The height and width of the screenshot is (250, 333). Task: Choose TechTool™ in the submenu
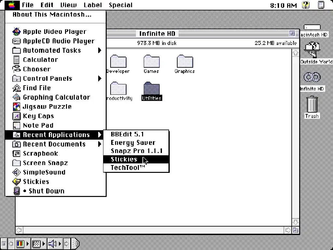click(136, 168)
